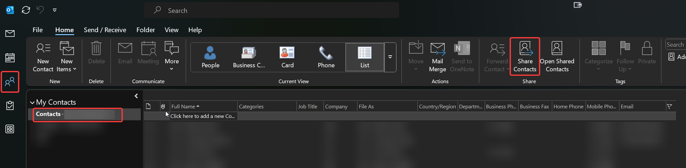Click the Company column header
Viewport: 686px width, 168px height.
click(x=336, y=106)
